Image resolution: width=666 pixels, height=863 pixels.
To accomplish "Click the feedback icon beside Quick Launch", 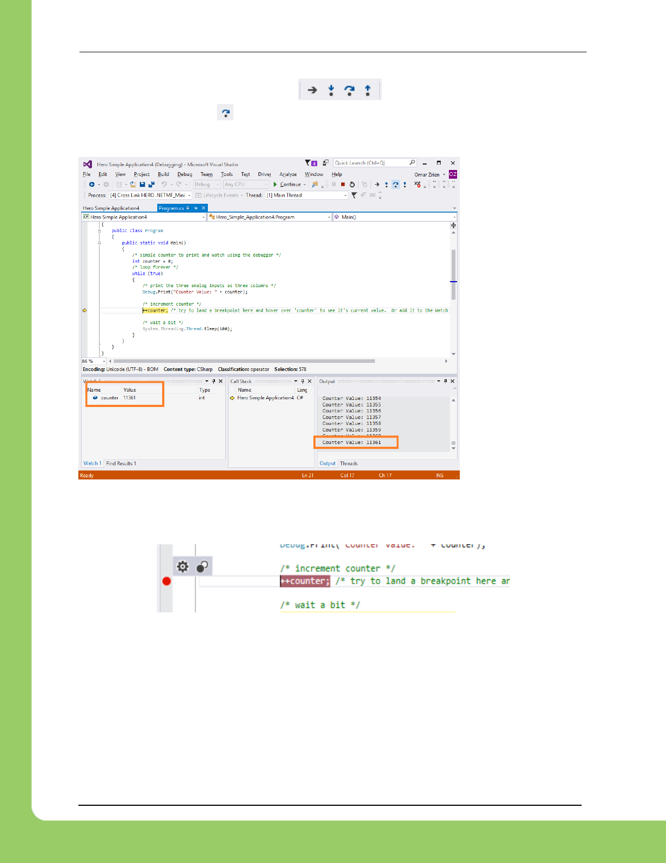I will (325, 163).
